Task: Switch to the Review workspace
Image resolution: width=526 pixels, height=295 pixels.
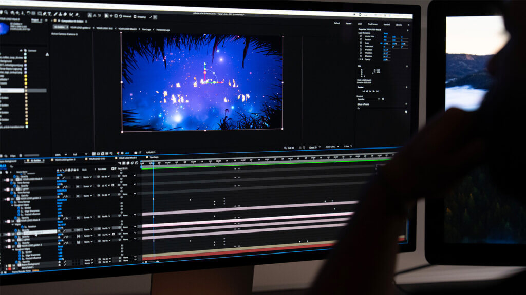Action: [349, 24]
